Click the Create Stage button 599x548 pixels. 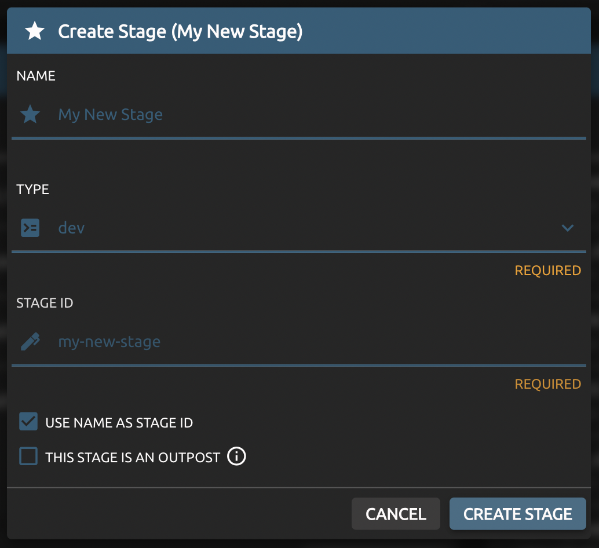tap(517, 514)
